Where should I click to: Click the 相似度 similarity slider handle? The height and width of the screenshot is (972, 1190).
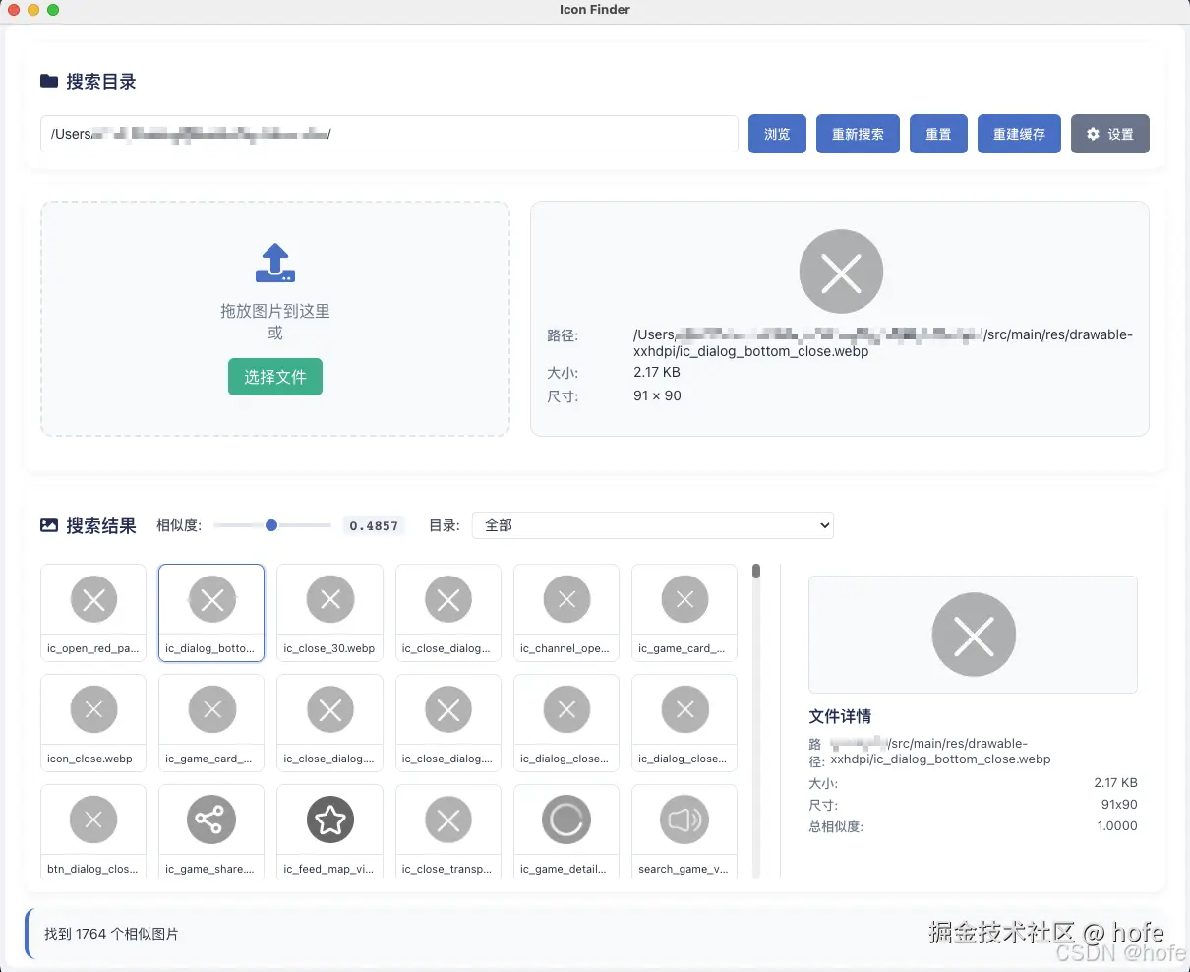(x=271, y=525)
